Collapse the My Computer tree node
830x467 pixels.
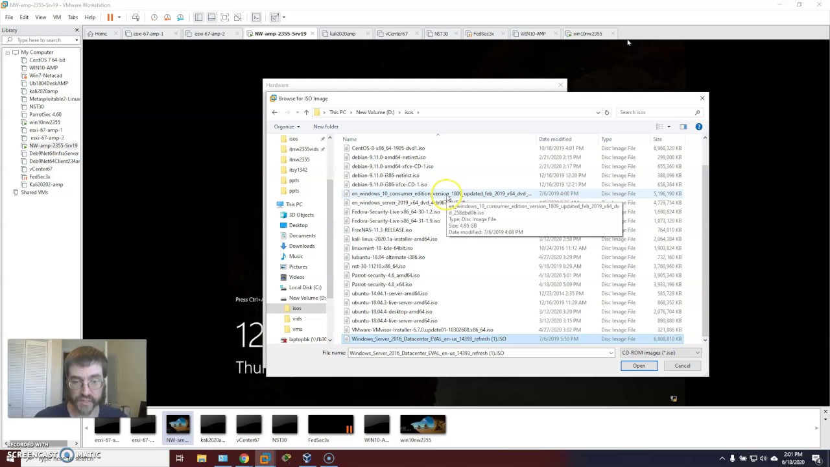point(7,52)
